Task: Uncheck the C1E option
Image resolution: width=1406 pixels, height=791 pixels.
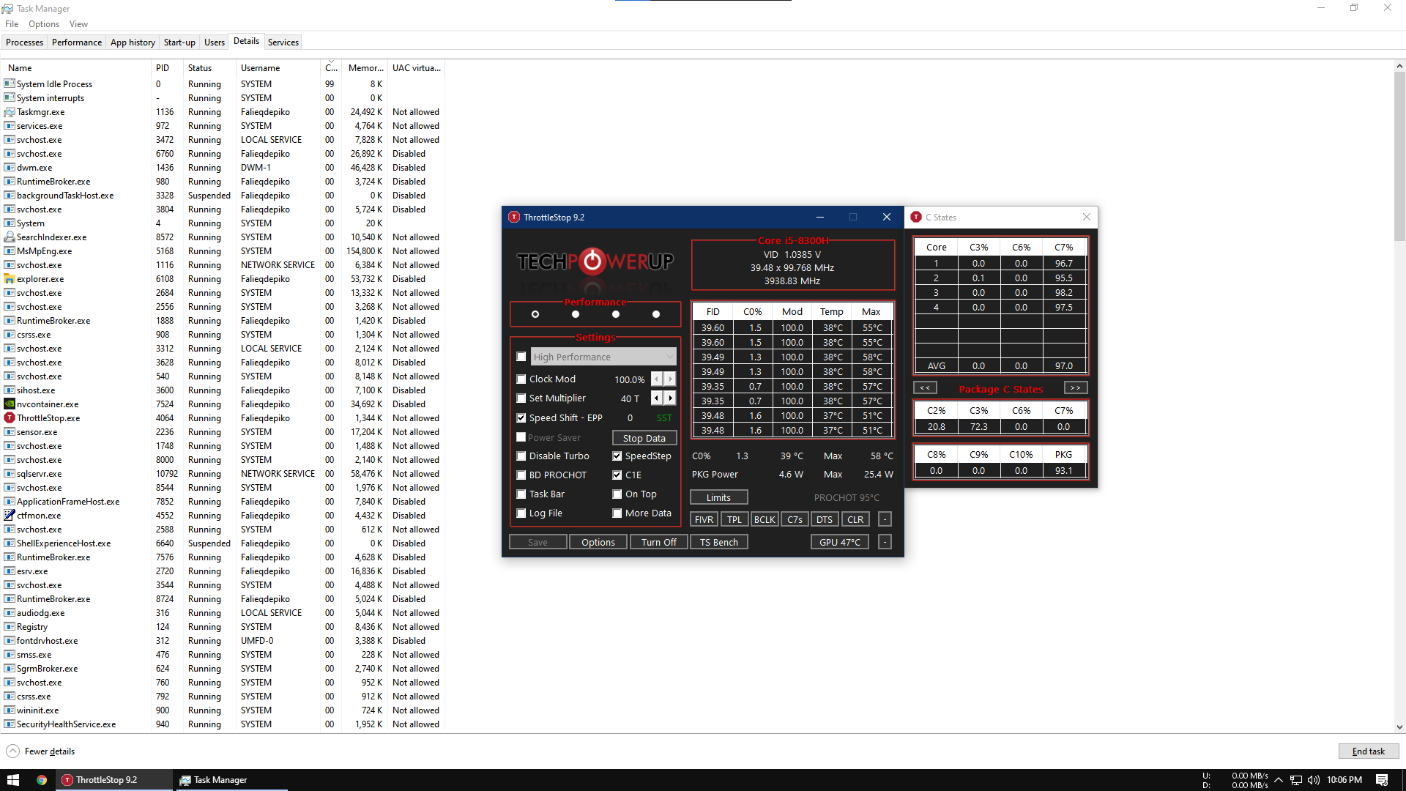Action: [617, 475]
